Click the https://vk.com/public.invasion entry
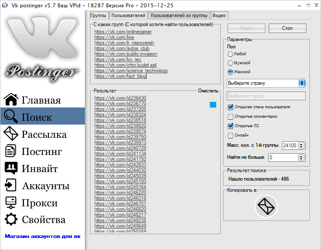The height and width of the screenshot is (250, 321). [126, 54]
